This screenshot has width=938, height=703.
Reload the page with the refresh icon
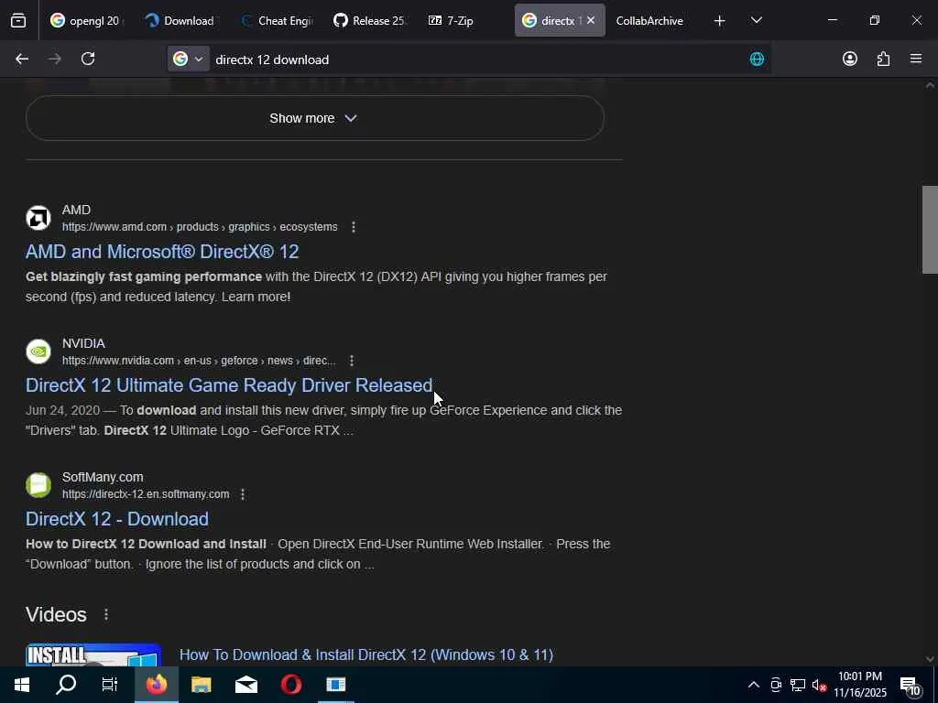[x=88, y=59]
